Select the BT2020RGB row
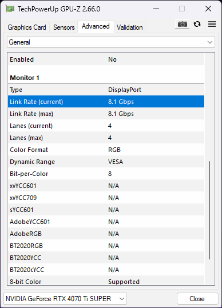Screen dimensions: 222x308 [106, 245]
